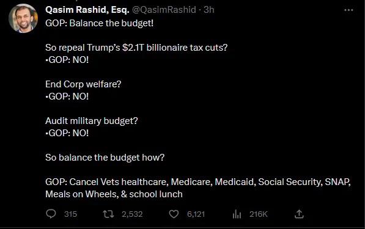Like the tweet with the heart icon
365x229 pixels.
point(174,214)
